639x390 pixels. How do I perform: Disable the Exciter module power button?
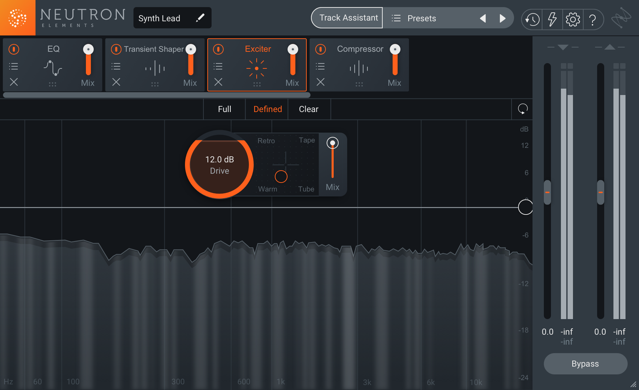click(218, 49)
